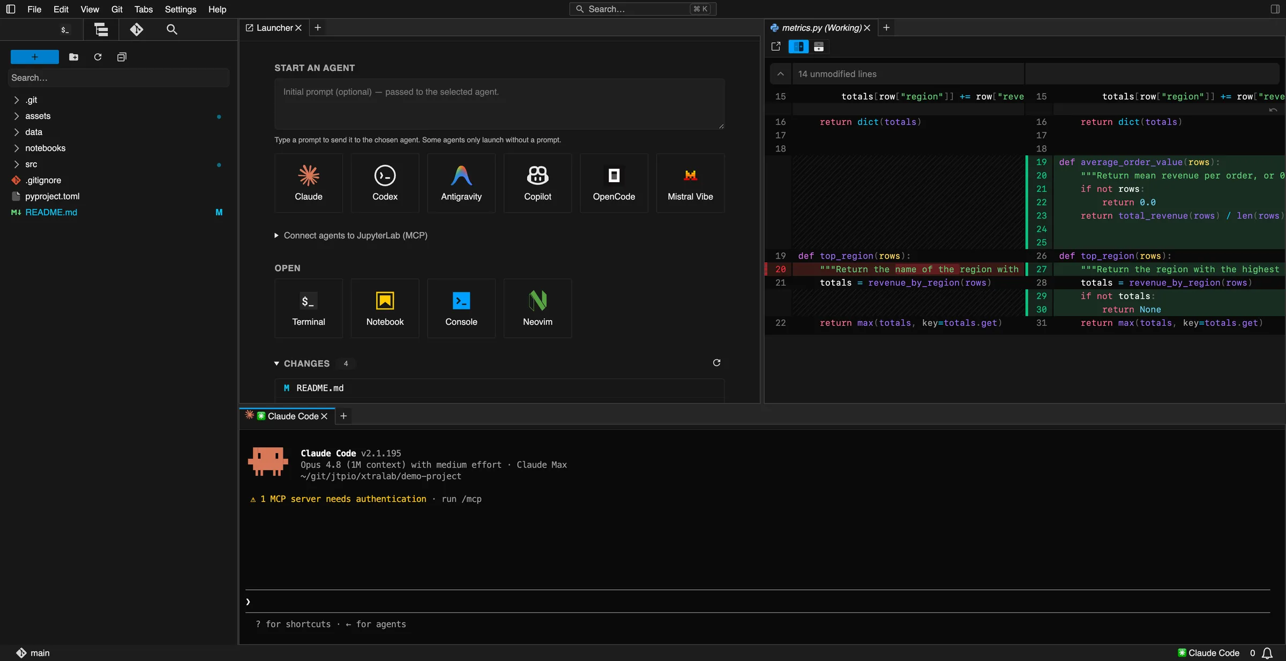
Task: Click the top command palette Search box
Action: (x=642, y=9)
